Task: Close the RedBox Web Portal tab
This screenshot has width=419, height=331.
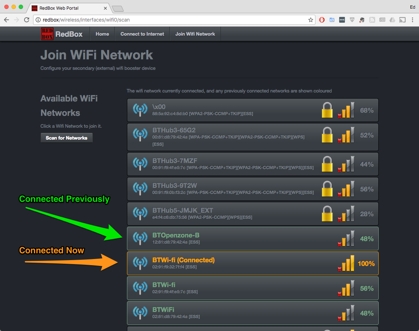Action: tap(105, 8)
